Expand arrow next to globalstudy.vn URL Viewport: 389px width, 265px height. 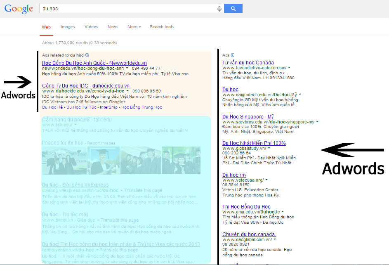point(269,148)
